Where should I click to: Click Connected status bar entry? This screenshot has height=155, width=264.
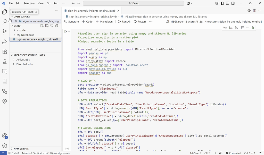(233, 153)
